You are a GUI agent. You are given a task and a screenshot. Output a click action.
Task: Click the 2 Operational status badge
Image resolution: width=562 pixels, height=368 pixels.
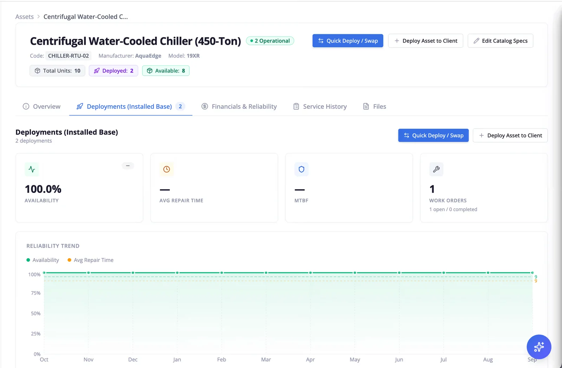click(270, 41)
